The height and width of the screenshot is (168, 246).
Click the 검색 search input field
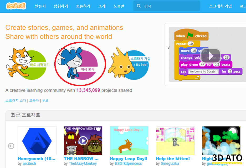click(x=166, y=6)
